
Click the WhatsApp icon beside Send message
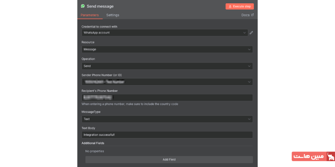click(83, 6)
